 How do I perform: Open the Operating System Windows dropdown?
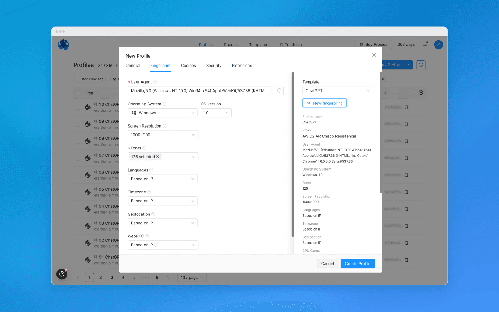(163, 113)
